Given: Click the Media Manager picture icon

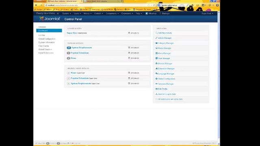Looking at the screenshot, I should [x=156, y=48].
